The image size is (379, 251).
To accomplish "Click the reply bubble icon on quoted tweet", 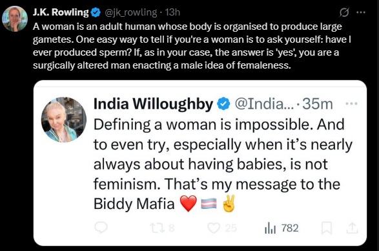I will tap(101, 228).
